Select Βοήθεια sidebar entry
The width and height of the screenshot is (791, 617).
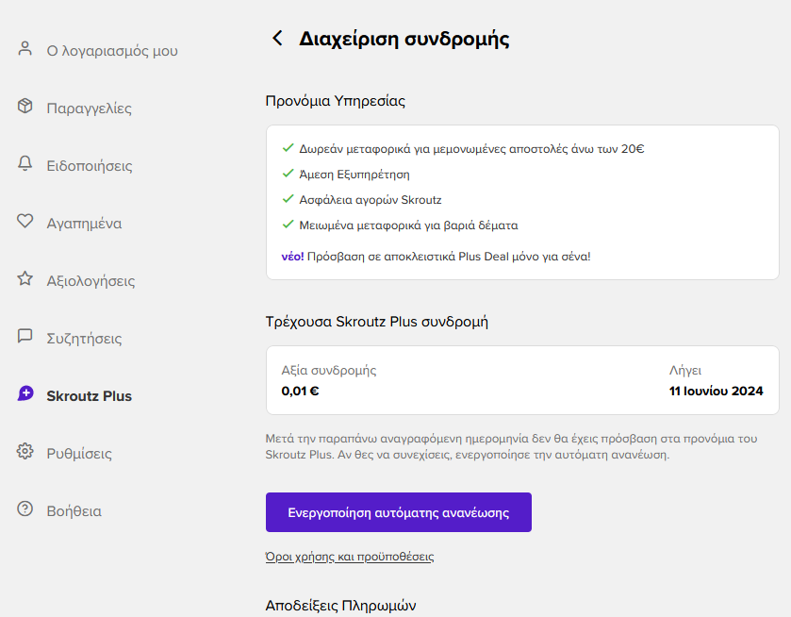click(x=74, y=511)
